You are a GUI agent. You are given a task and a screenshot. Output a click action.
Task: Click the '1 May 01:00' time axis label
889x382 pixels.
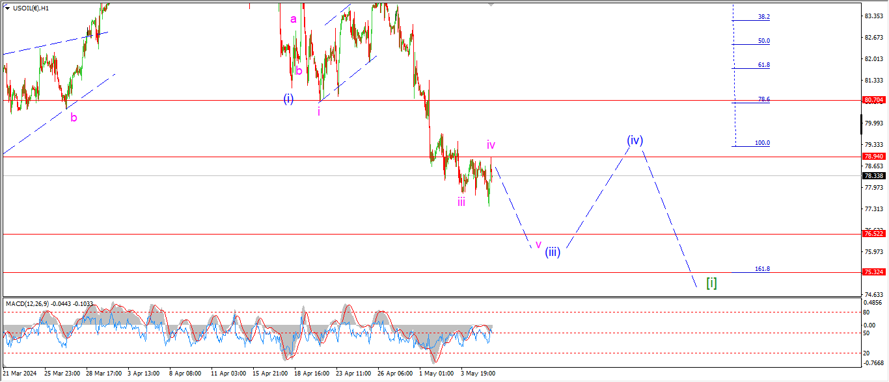tap(436, 374)
